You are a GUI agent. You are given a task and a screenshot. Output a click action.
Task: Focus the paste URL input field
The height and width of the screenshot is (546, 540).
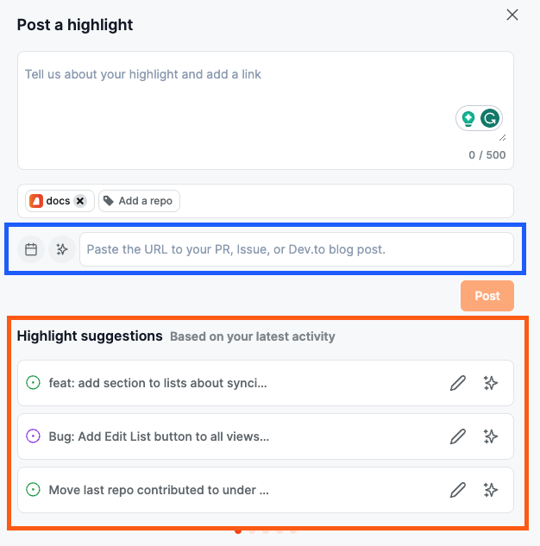point(296,249)
